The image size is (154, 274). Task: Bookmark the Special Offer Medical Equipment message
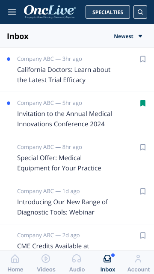(x=143, y=147)
